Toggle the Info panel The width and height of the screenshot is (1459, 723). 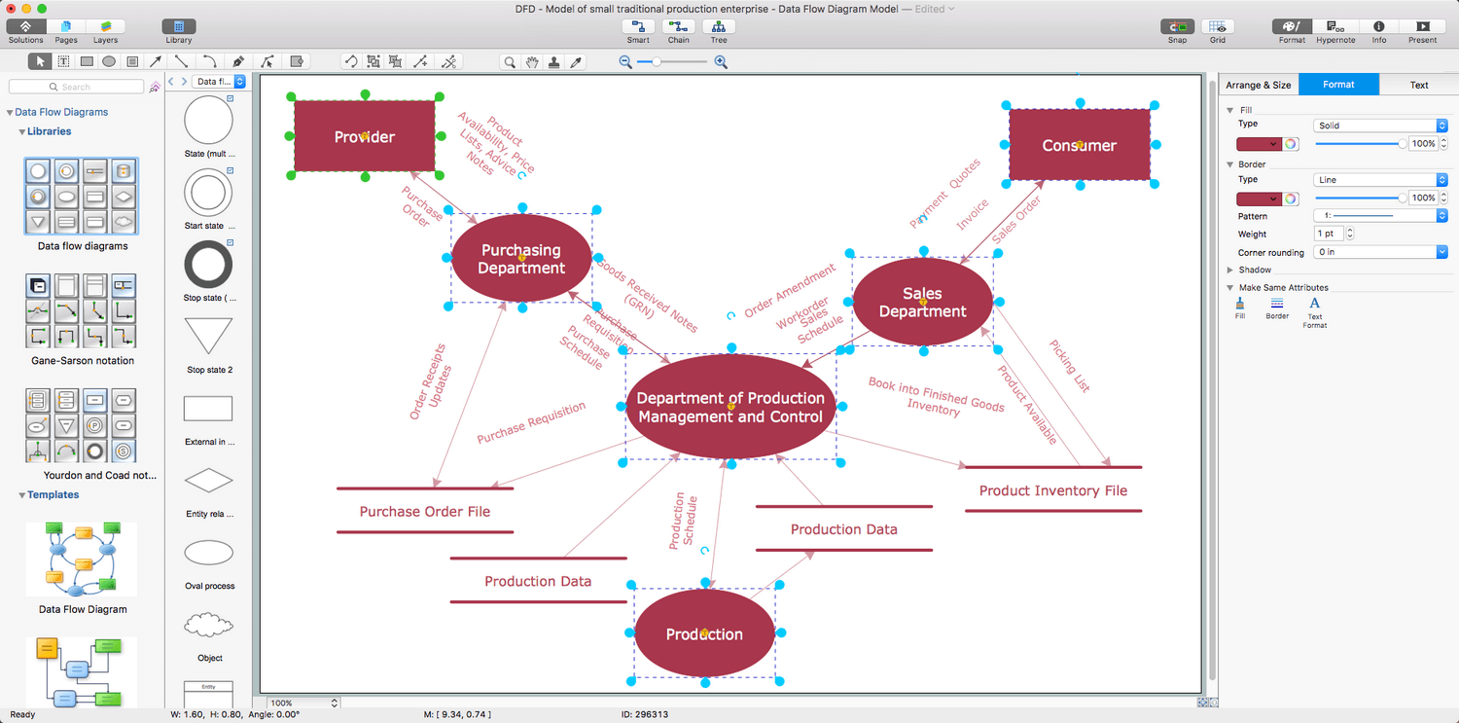click(1379, 31)
